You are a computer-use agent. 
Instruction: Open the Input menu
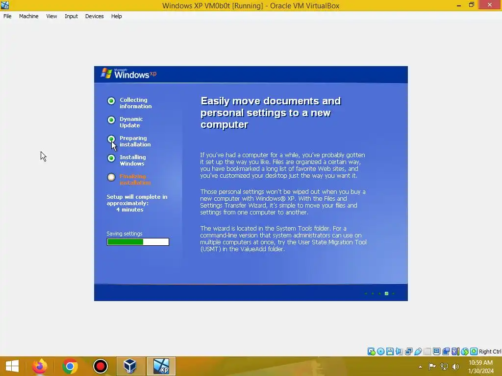pyautogui.click(x=71, y=16)
